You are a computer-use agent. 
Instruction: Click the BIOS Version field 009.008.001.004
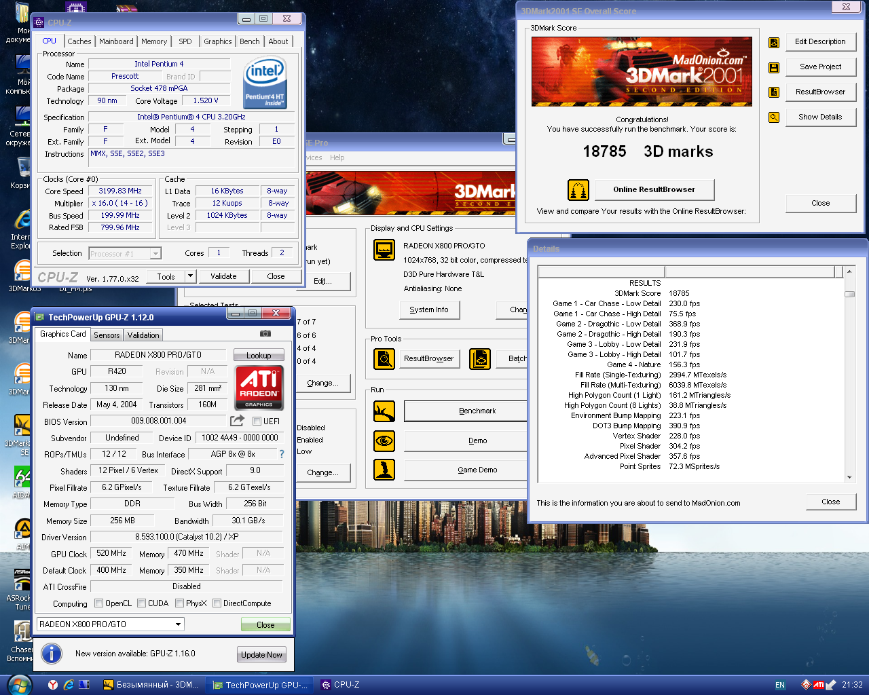point(159,421)
